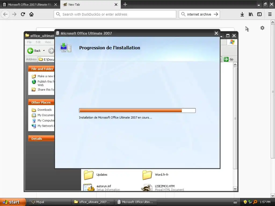Open the Edit menu in Explorer
Screen dimensions: 275x206
pos(38,42)
